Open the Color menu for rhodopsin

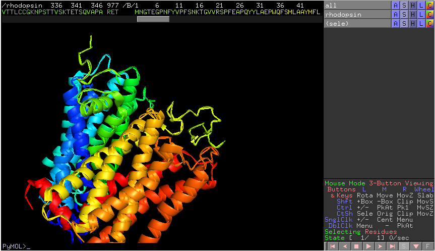click(x=430, y=15)
